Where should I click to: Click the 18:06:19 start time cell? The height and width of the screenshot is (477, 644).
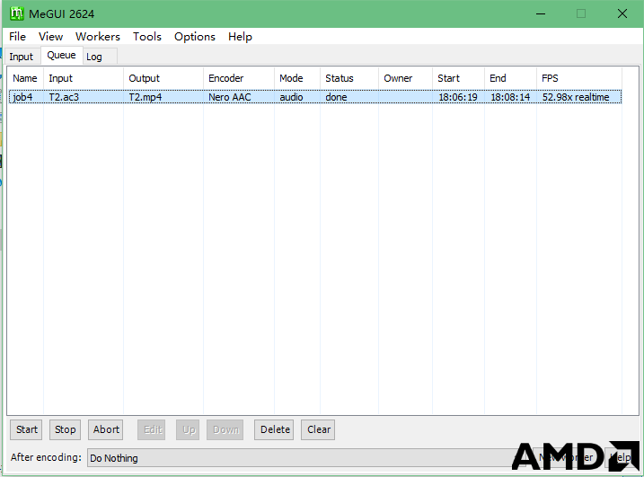point(458,97)
